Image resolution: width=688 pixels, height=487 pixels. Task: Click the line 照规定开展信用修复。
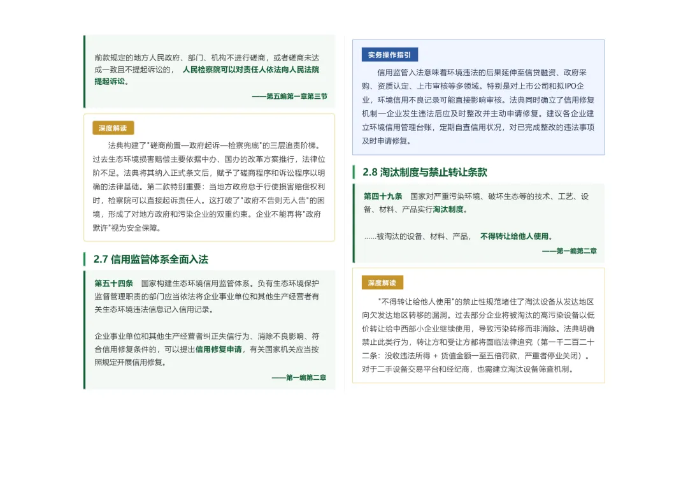click(x=131, y=363)
